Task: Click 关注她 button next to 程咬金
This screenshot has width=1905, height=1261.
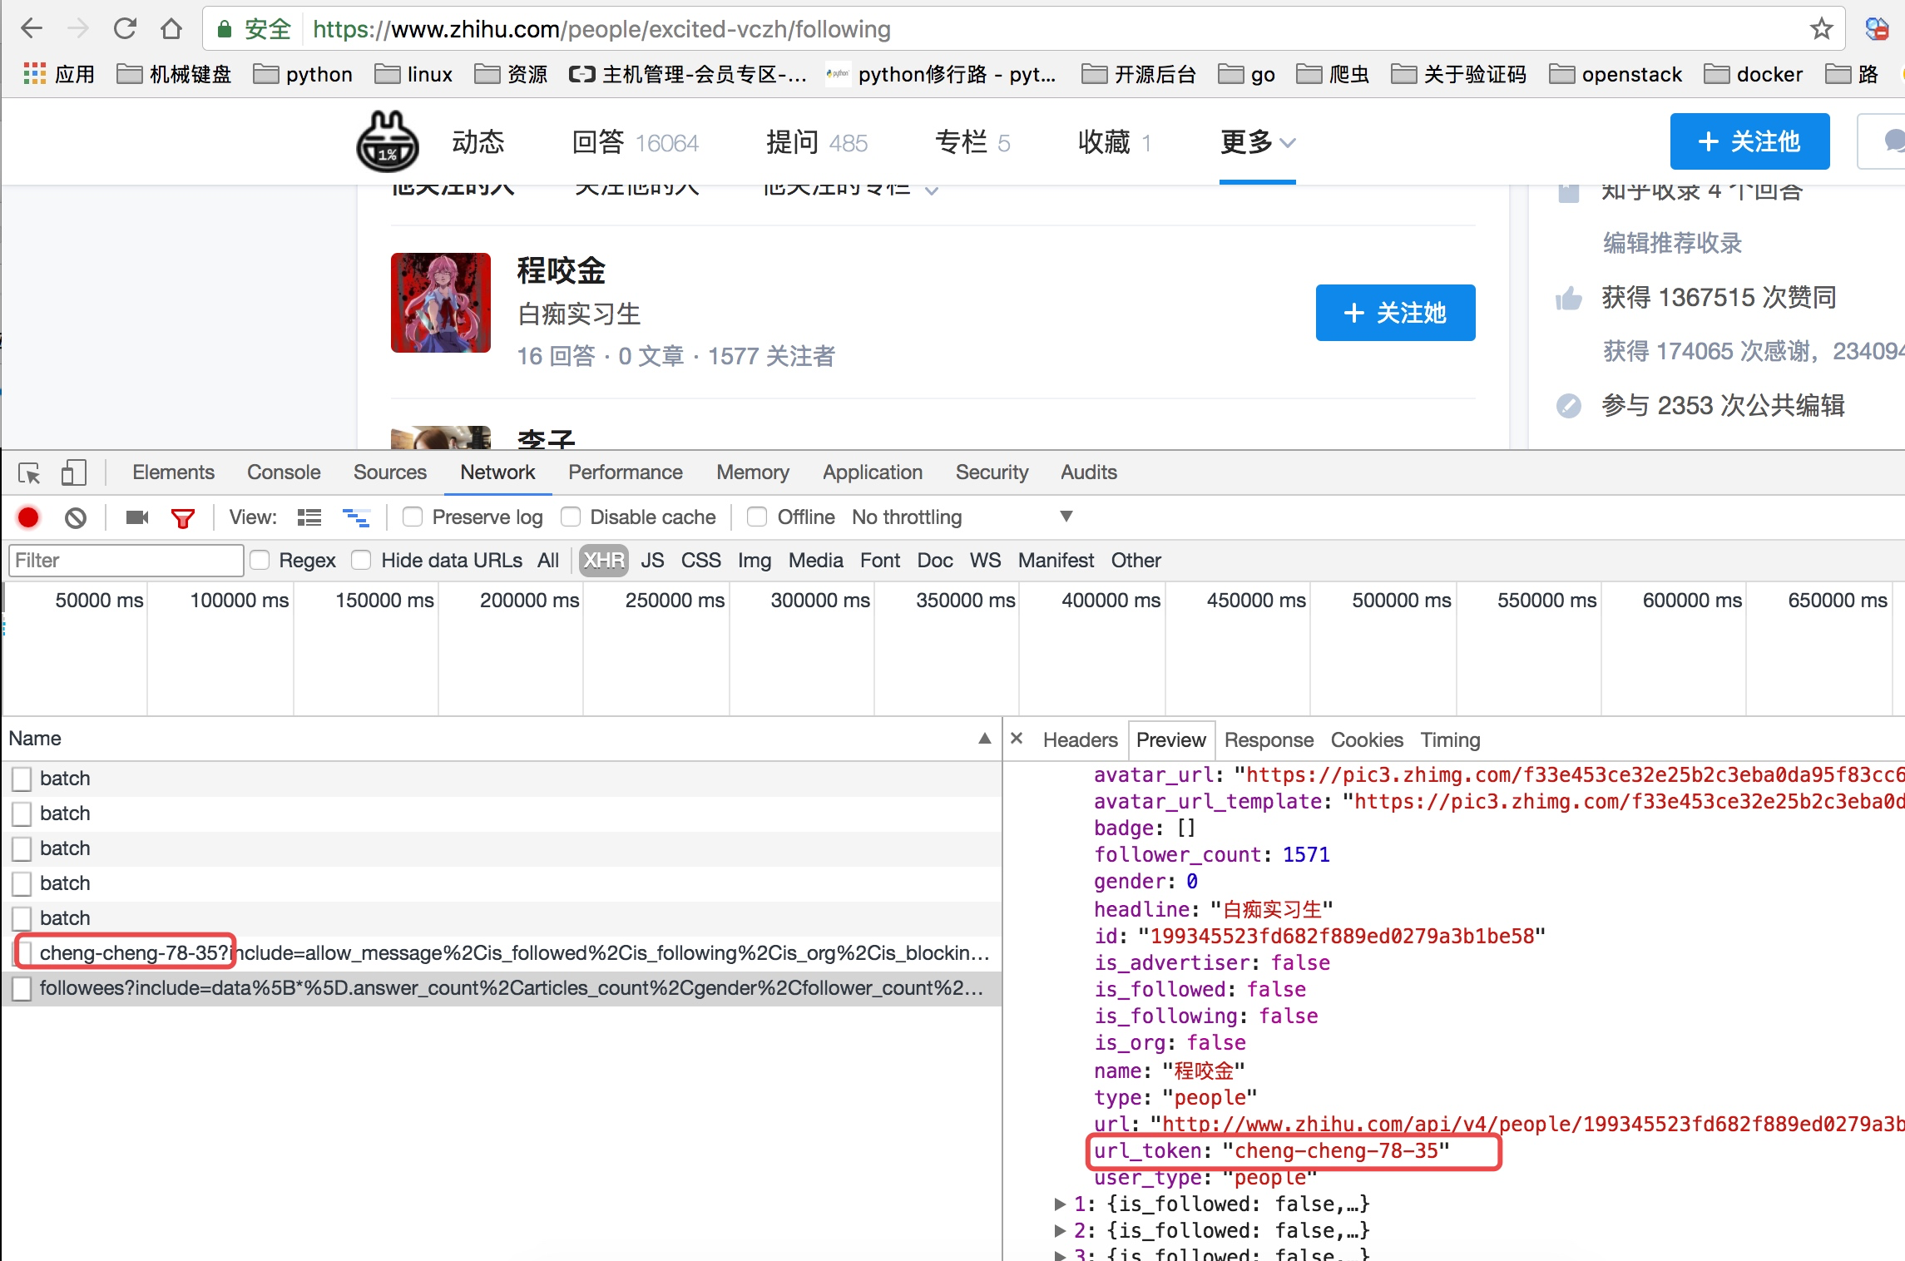Action: tap(1395, 313)
